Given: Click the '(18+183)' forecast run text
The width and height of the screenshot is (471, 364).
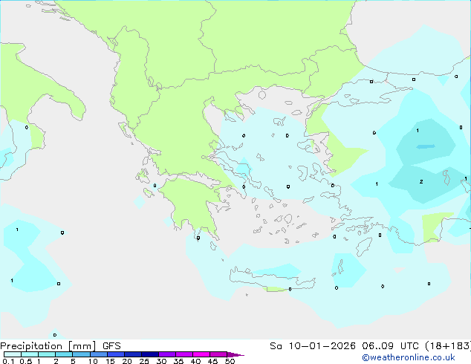Looking at the screenshot, I should coord(448,346).
